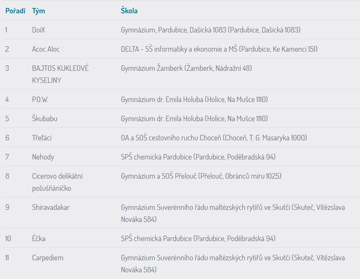Select Gymnázium a SOŠ Přelouč school
The image size is (360, 279).
click(x=201, y=176)
